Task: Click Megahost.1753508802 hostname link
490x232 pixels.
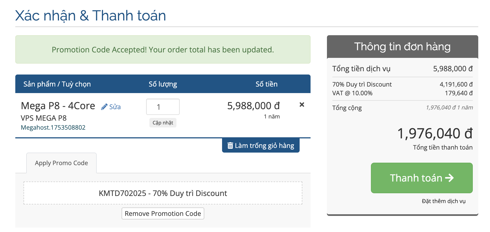Action: coord(53,127)
